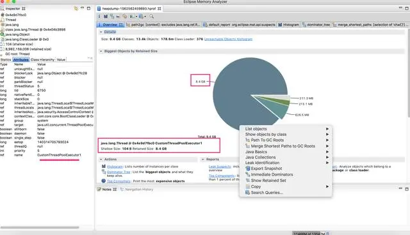
Task: Open the Histogram link under Actions
Action: pyautogui.click(x=115, y=167)
